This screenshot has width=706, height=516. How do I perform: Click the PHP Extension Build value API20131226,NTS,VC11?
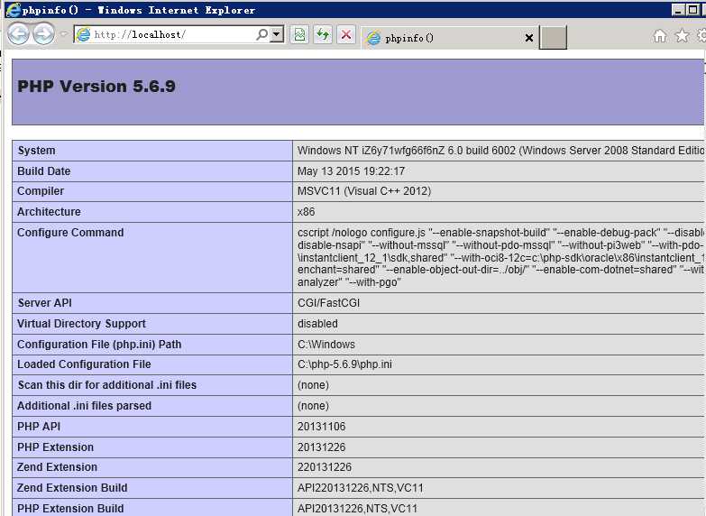click(x=357, y=509)
